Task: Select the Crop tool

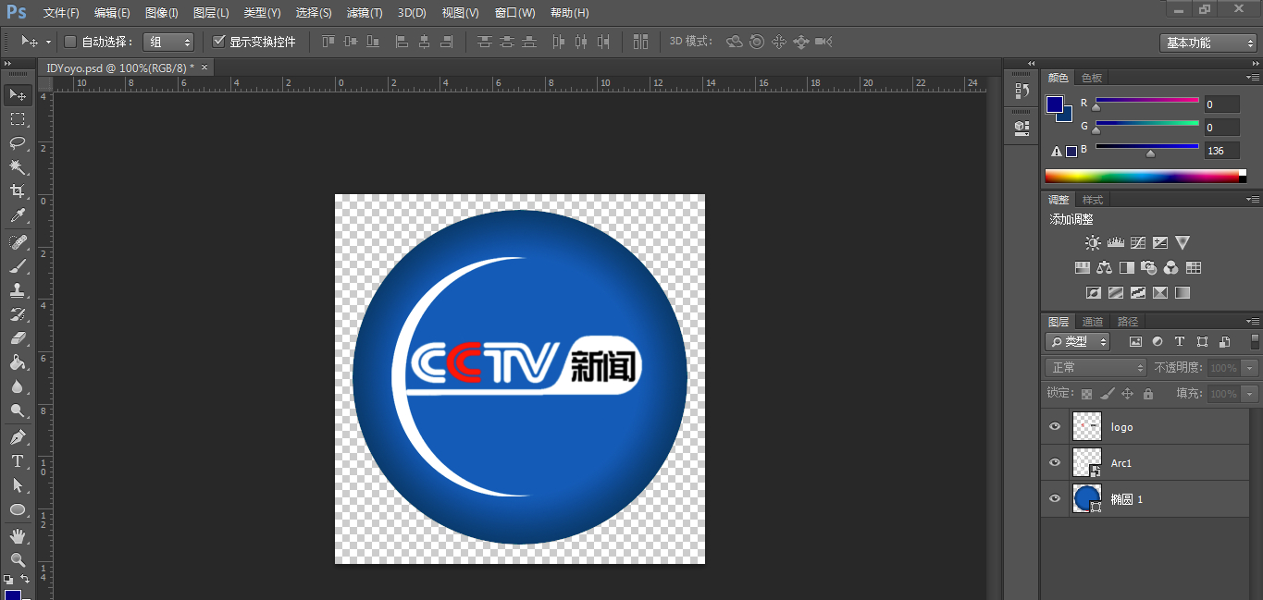Action: tap(18, 191)
